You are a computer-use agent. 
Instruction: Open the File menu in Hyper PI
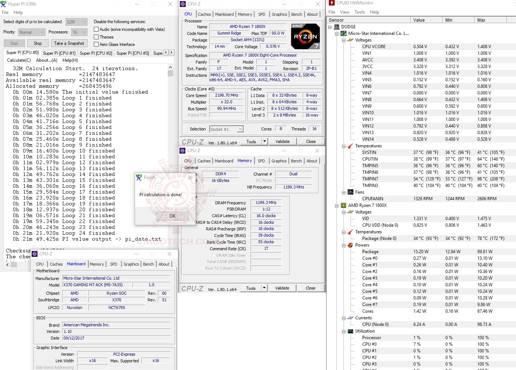click(5, 12)
